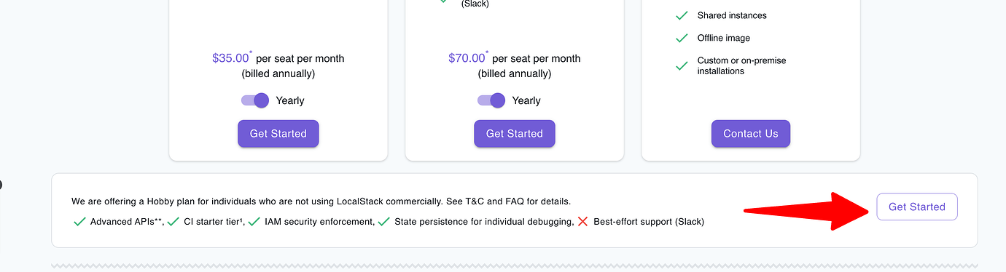The height and width of the screenshot is (272, 1006).
Task: Toggle Yearly switch under $70.00 plan
Action: [x=491, y=100]
